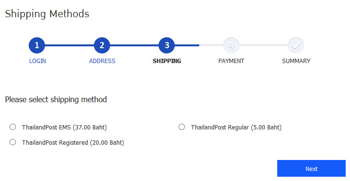The width and height of the screenshot is (350, 181).
Task: Click the progress bar between steps 1 and 2
Action: 69,45
